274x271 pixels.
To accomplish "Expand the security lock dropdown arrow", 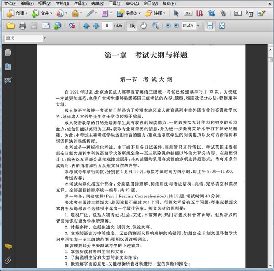I will pos(81,13).
